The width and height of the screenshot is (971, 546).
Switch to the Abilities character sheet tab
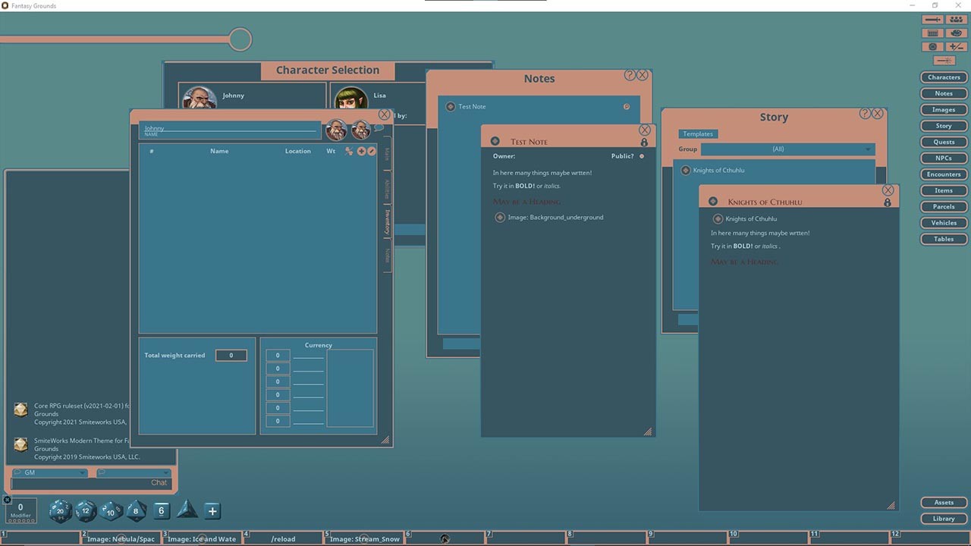pos(386,187)
